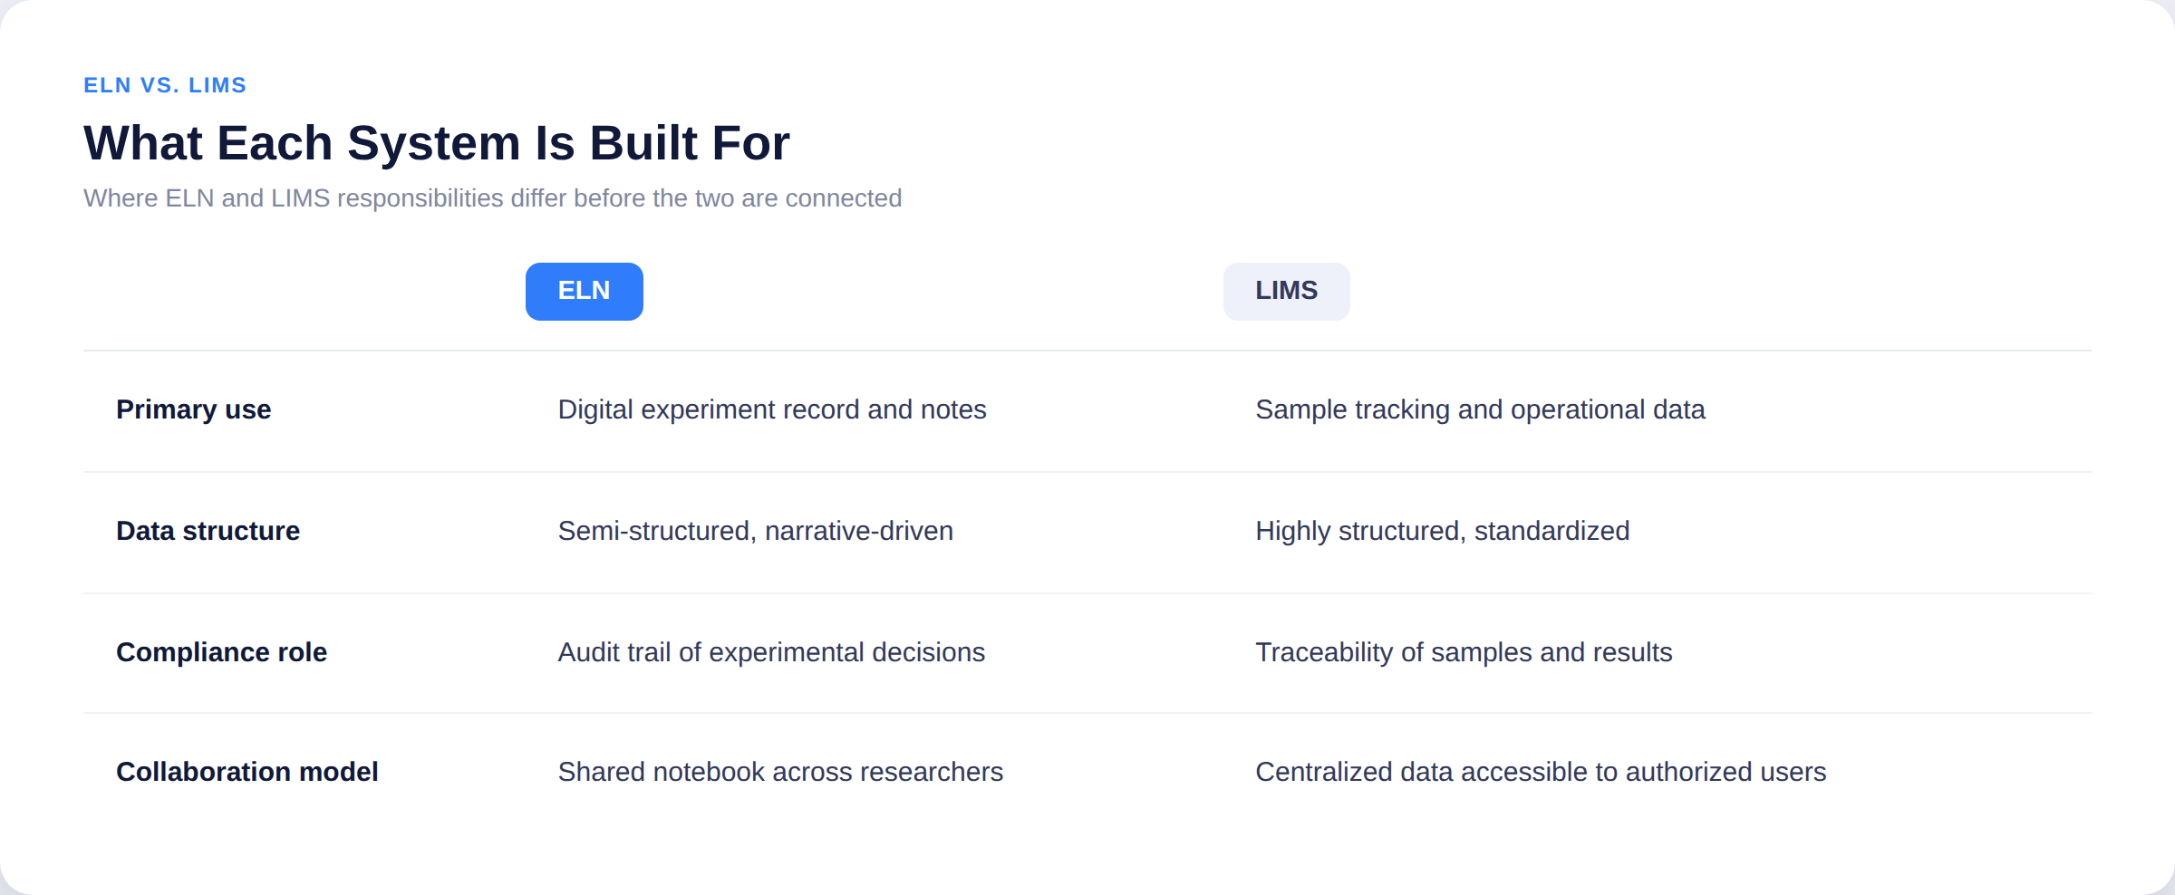Click Traceability of samples and results cell

click(1464, 652)
